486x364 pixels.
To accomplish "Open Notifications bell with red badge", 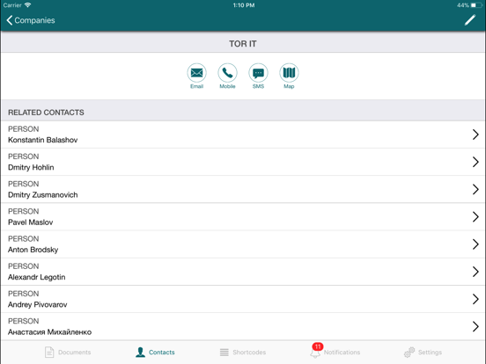I will [x=316, y=351].
